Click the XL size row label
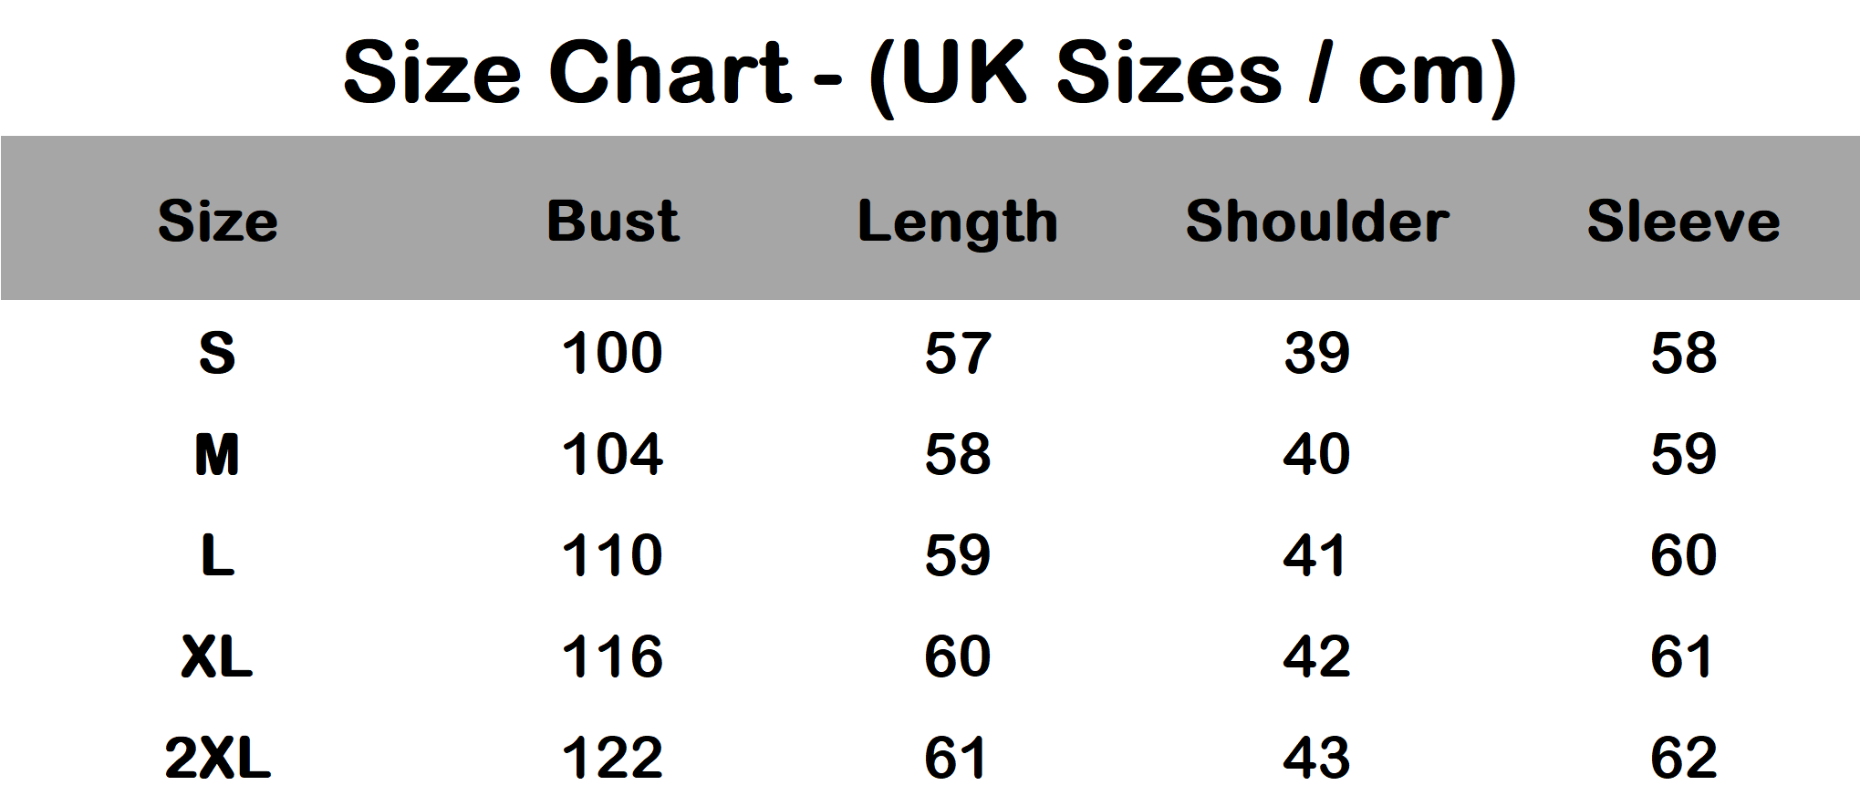This screenshot has width=1860, height=806. tap(217, 656)
